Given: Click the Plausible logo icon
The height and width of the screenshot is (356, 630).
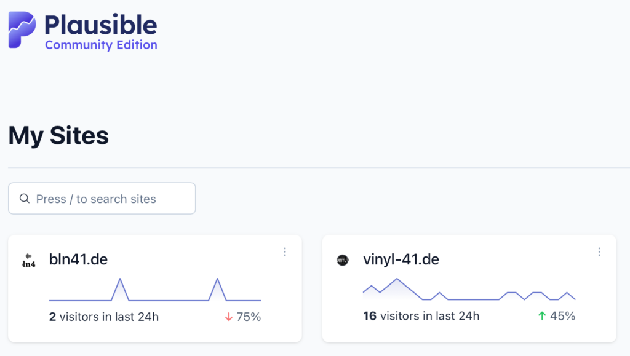Looking at the screenshot, I should coord(21,27).
